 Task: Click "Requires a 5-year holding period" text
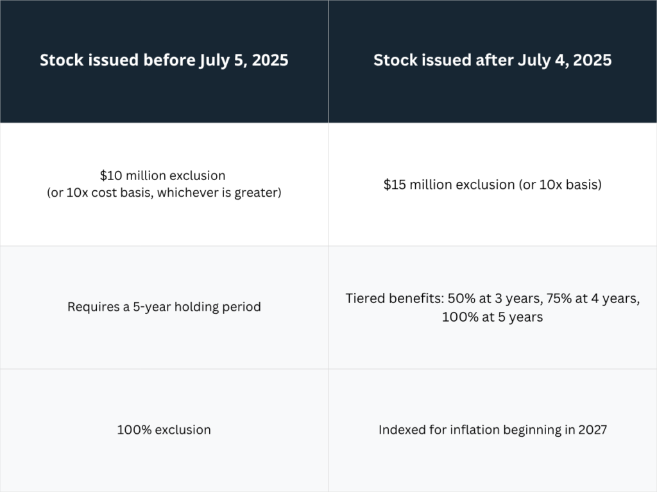(x=164, y=307)
